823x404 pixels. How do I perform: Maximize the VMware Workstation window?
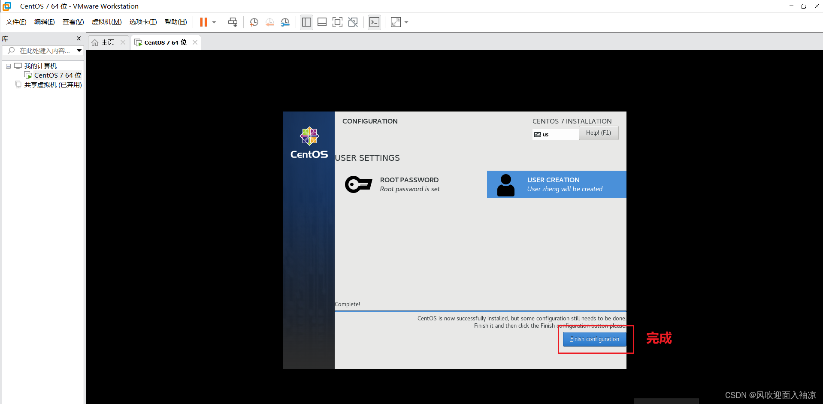pos(804,6)
